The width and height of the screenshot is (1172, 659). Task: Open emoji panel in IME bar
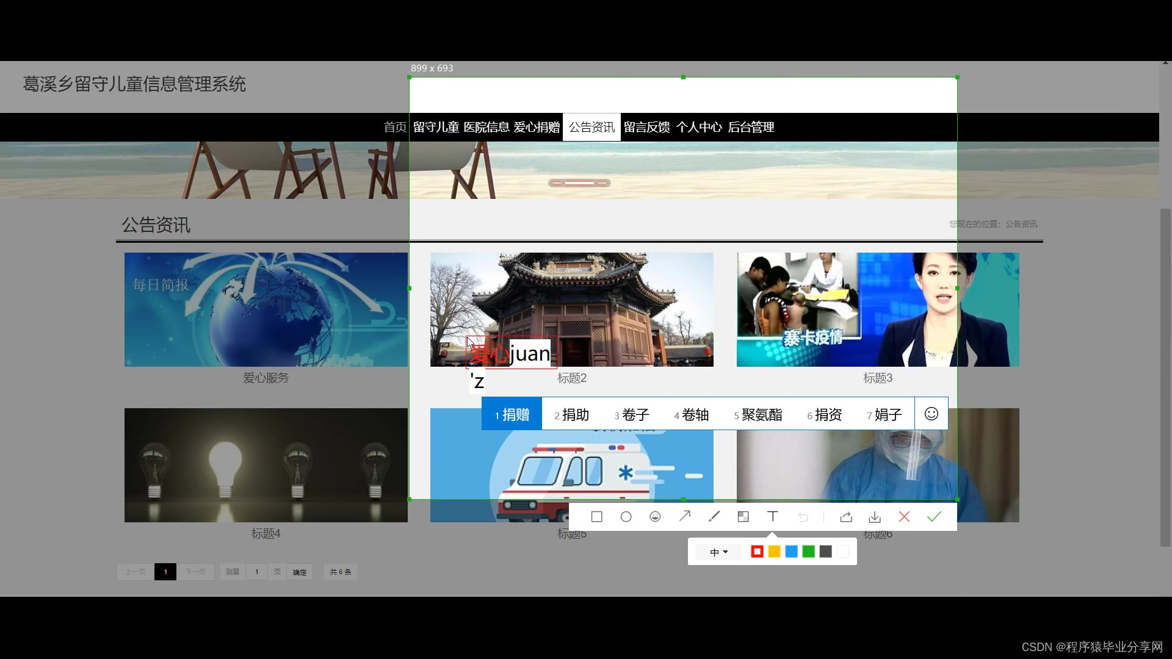(x=931, y=414)
